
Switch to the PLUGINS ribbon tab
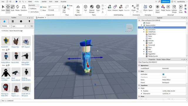coord(63,2)
